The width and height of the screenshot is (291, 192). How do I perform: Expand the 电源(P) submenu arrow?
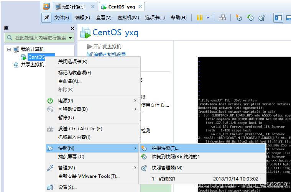135,101
